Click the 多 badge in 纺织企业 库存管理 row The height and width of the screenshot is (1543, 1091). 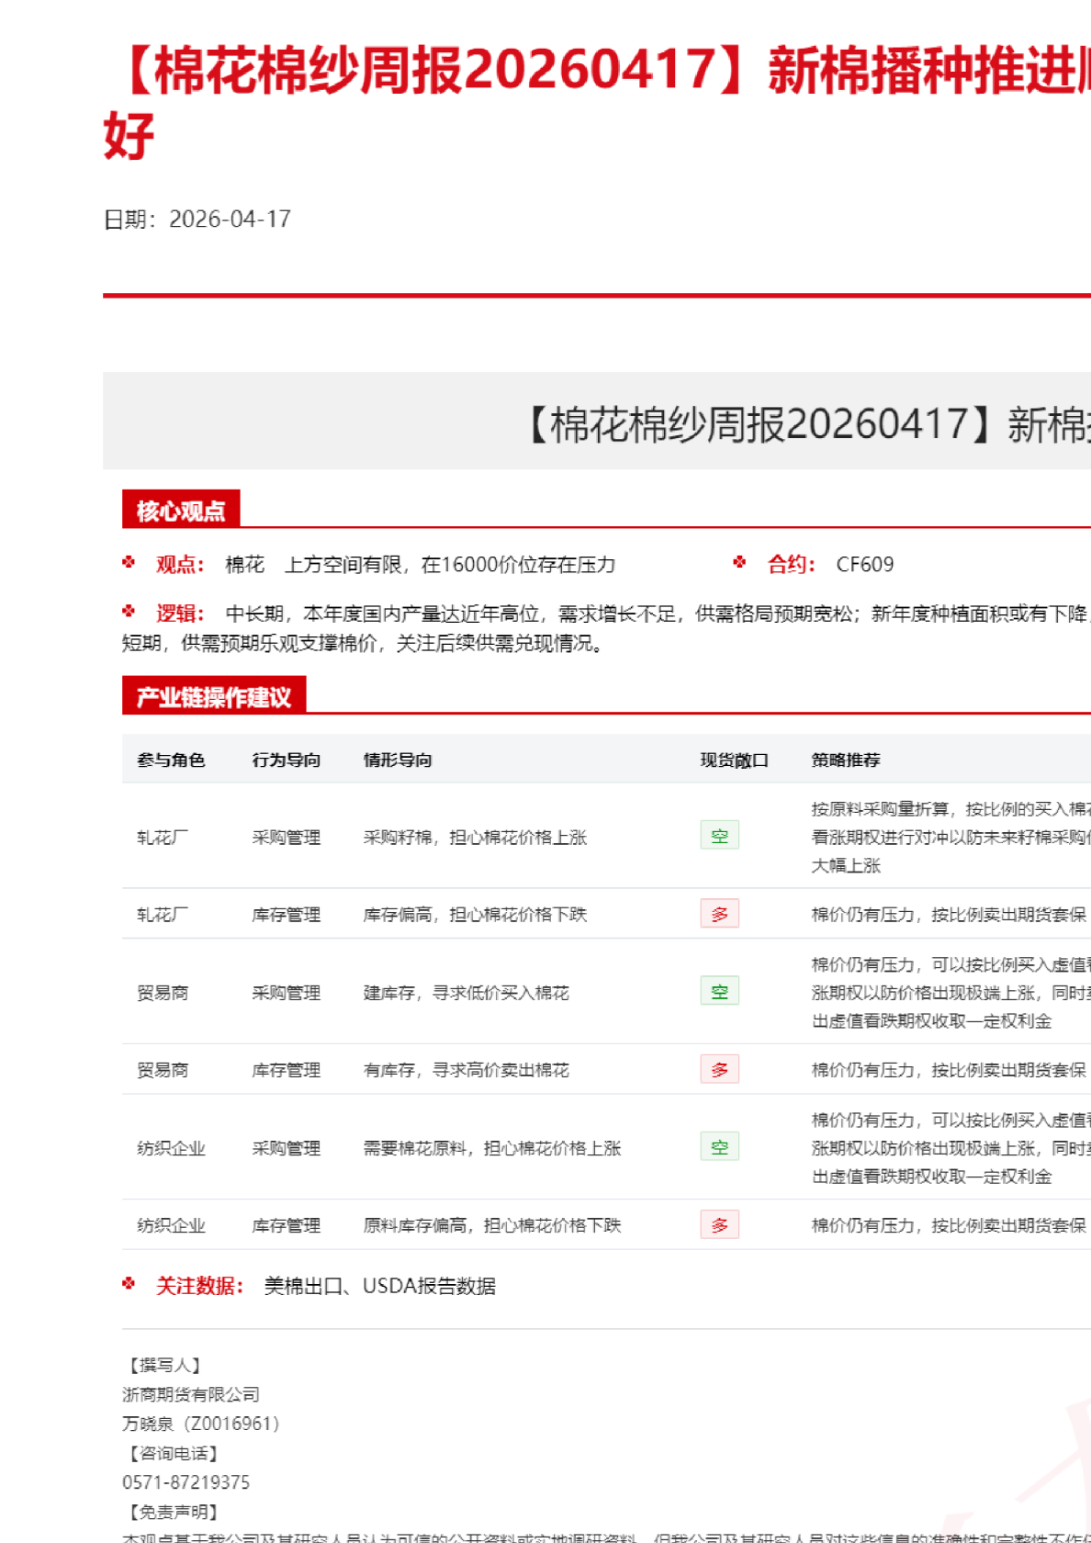719,1224
